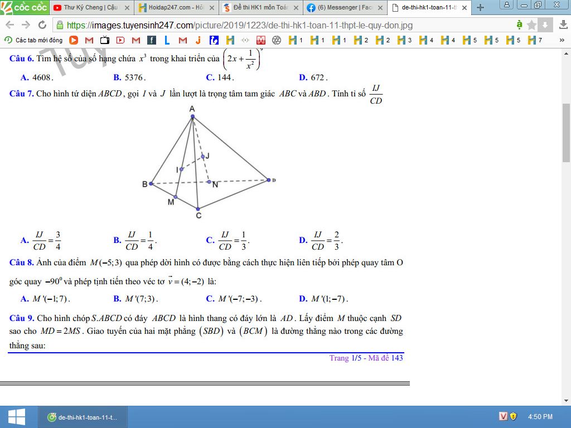Close the 'Thư Ký Cheng' tab
Image resolution: width=571 pixels, height=428 pixels.
point(127,8)
